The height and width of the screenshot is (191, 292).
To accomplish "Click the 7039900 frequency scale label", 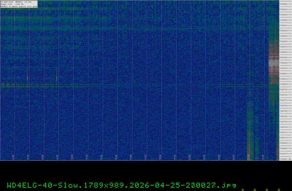I will pyautogui.click(x=284, y=31).
